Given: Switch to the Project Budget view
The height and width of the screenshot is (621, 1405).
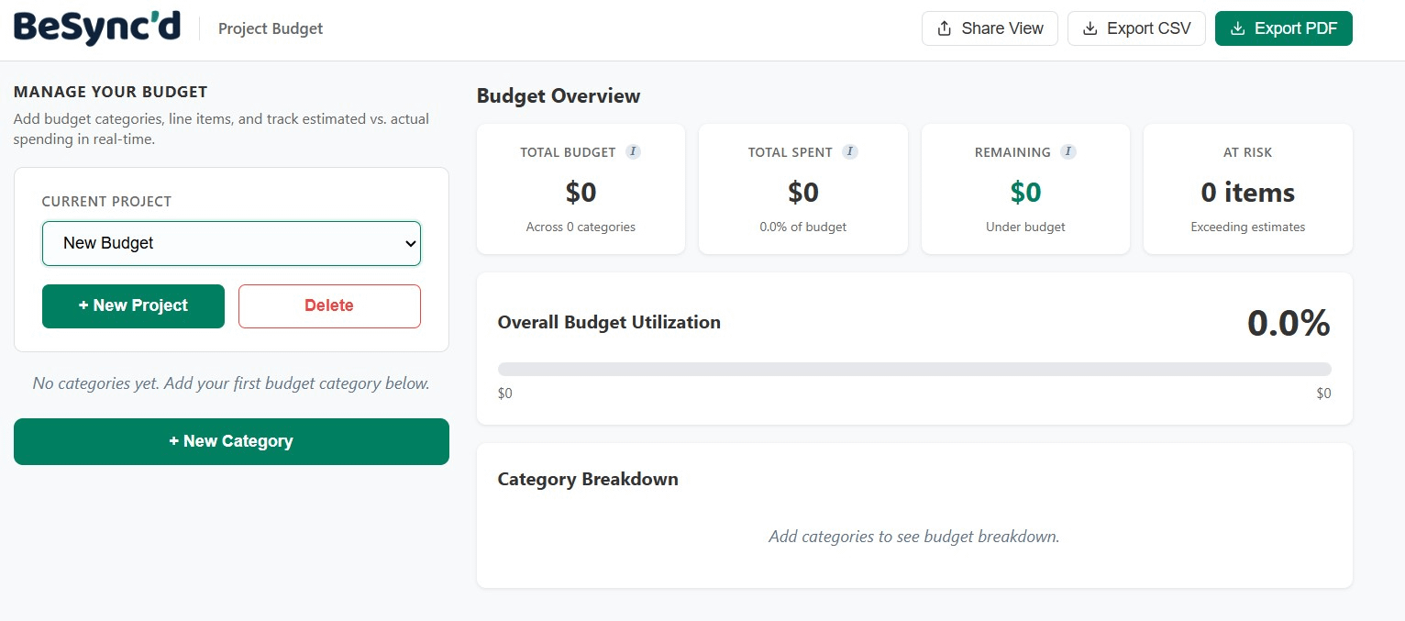Looking at the screenshot, I should (x=270, y=28).
